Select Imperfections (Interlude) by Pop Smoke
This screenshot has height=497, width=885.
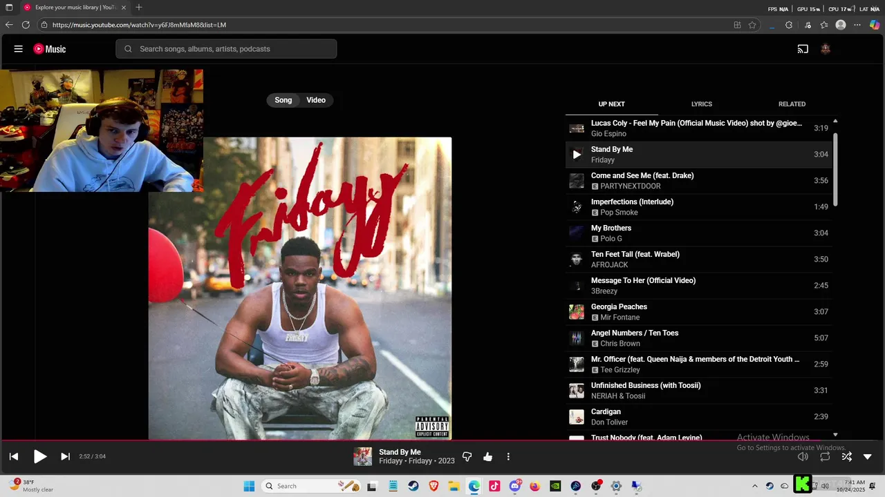coord(698,207)
